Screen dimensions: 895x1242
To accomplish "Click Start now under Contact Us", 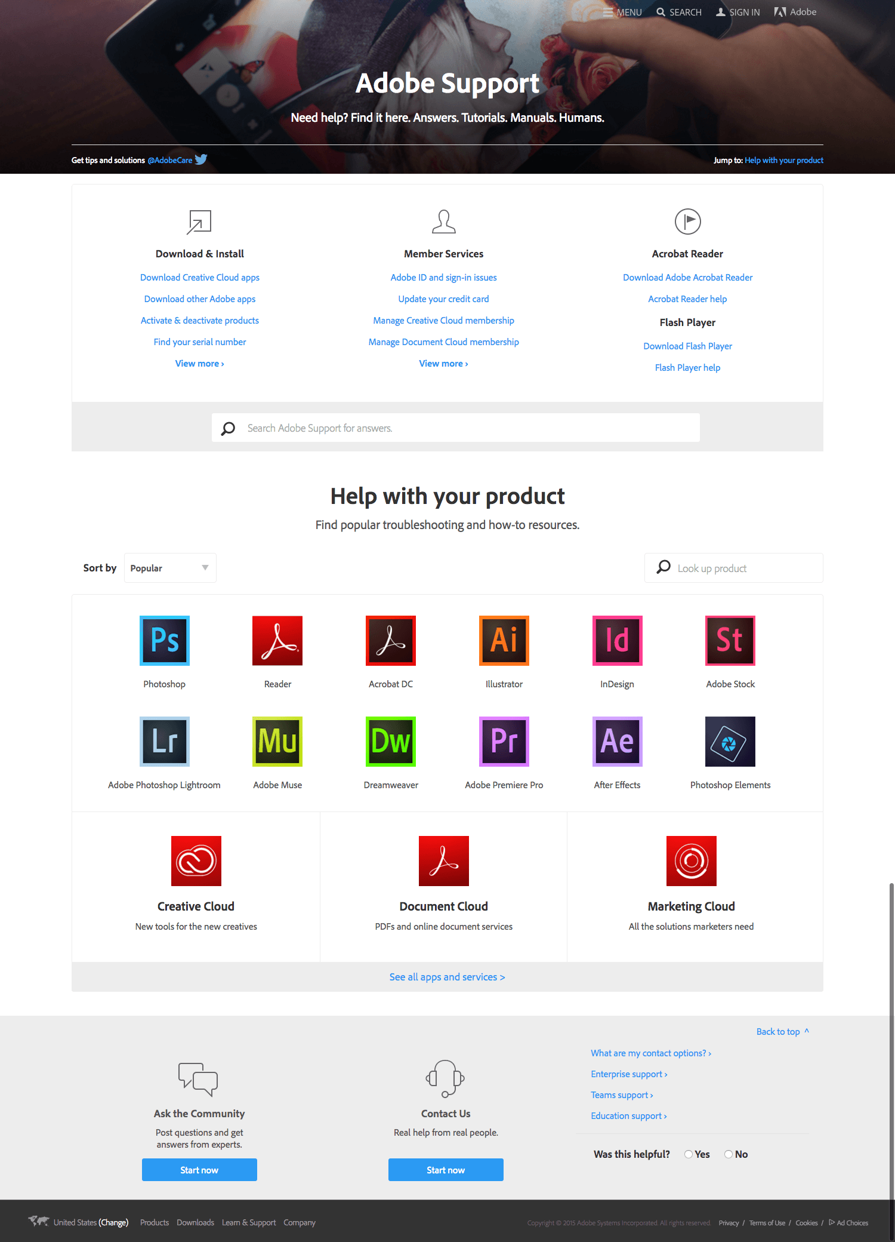I will click(446, 1170).
